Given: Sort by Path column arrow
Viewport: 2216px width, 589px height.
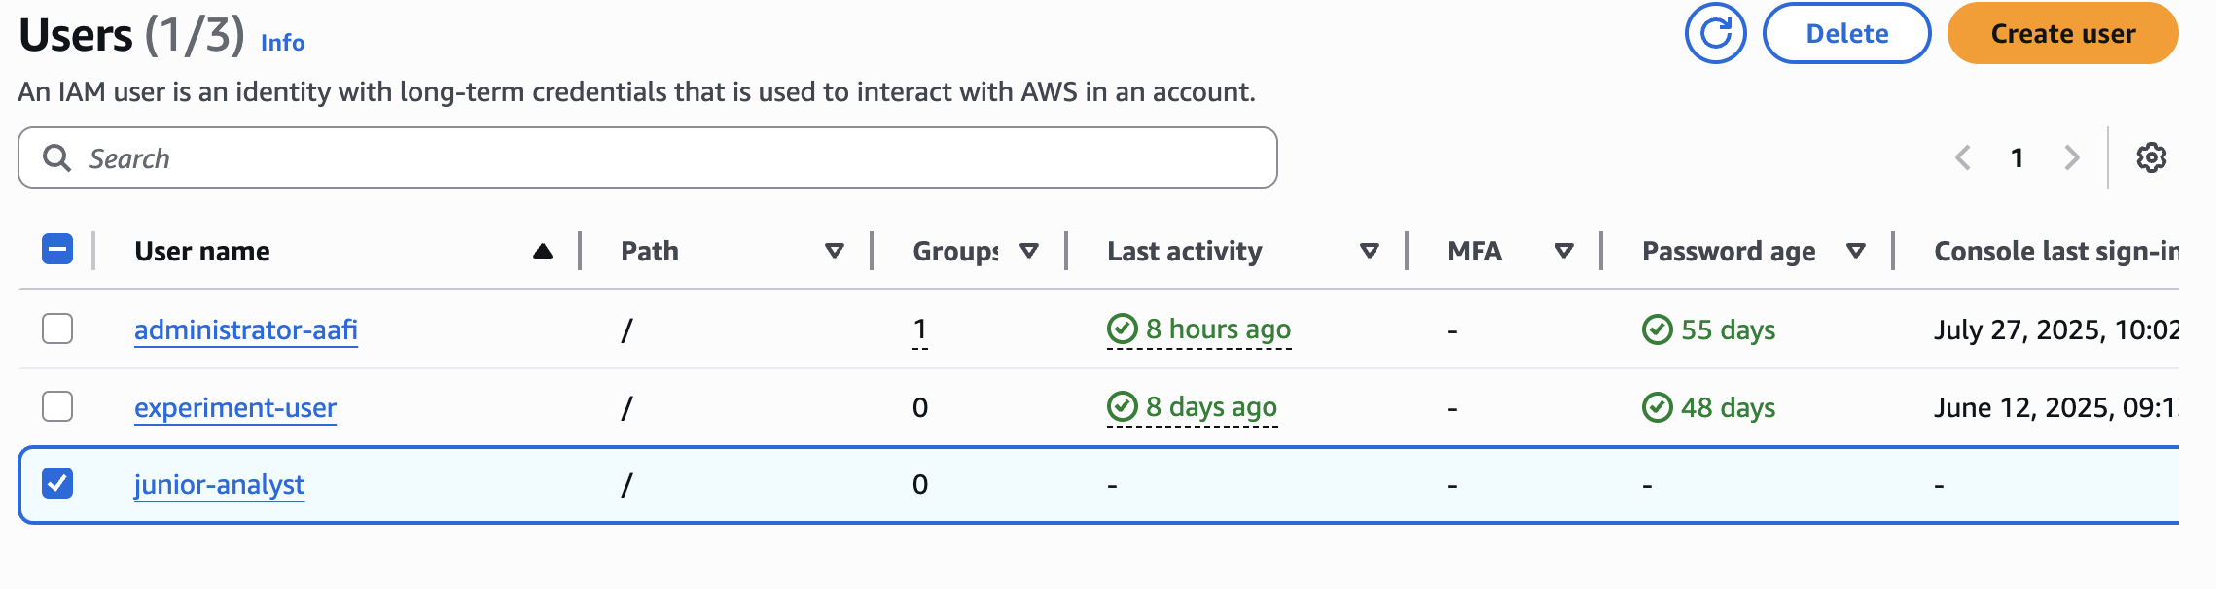Looking at the screenshot, I should coord(834,252).
